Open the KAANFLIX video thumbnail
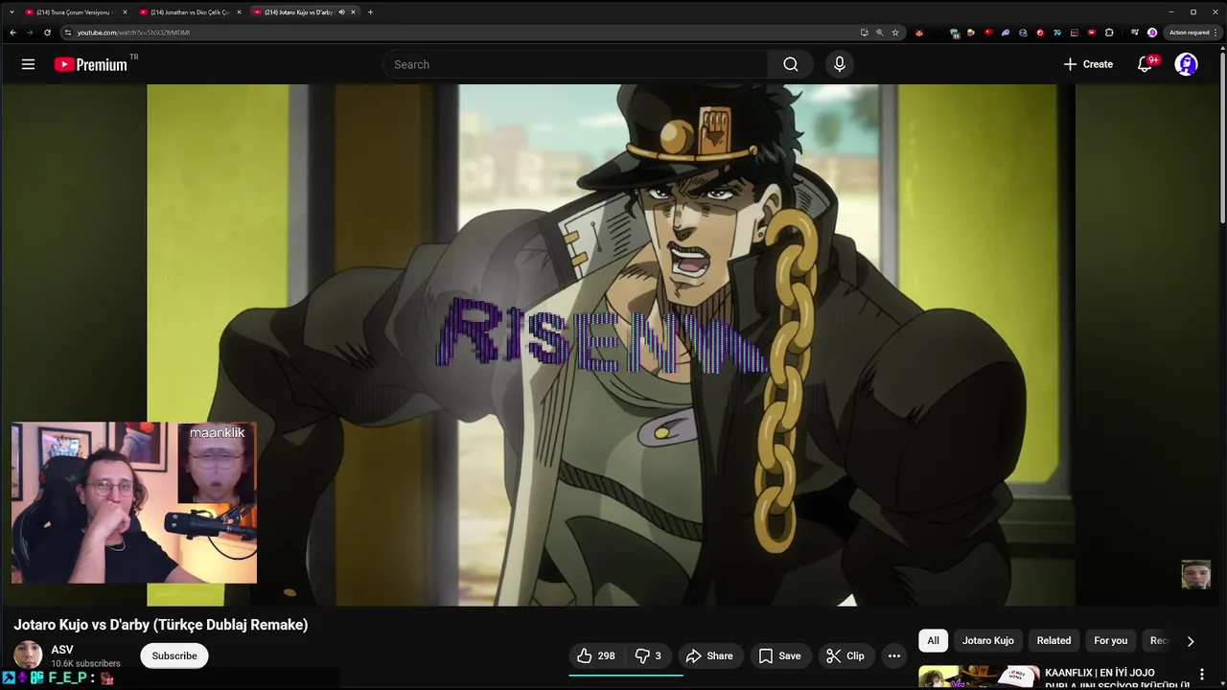 [979, 678]
